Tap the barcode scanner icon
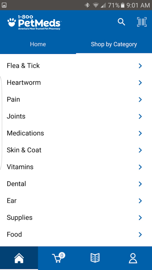The height and width of the screenshot is (270, 152). pos(142,22)
